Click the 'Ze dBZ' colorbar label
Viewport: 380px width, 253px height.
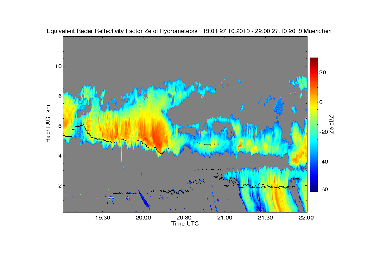pyautogui.click(x=332, y=124)
